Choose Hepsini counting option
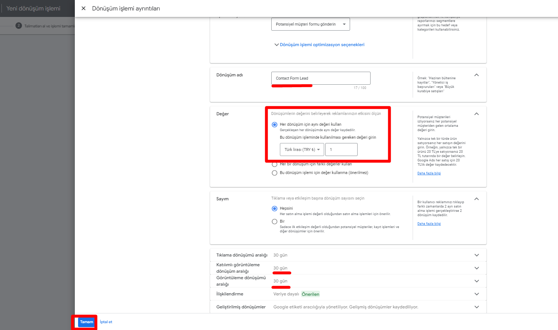 275,209
